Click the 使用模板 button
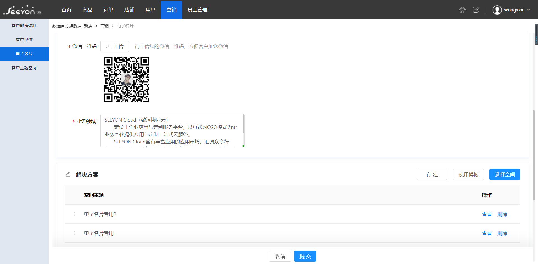This screenshot has height=264, width=538. click(468, 174)
